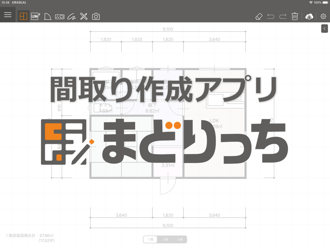
Task: Select the LDK room label tool
Action: pos(35,16)
